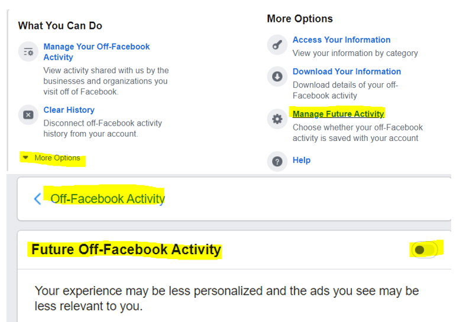Click the gear icon beside Manage Future Activity
The width and height of the screenshot is (463, 322).
[x=277, y=119]
